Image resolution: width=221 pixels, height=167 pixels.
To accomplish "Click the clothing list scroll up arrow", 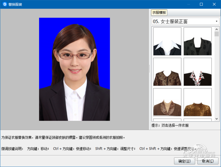I will pos(217,29).
